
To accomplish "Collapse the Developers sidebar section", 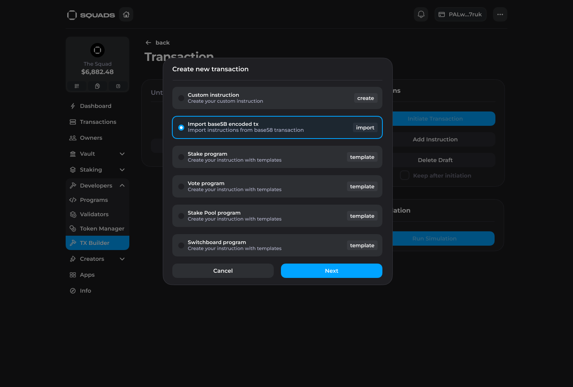I will pyautogui.click(x=122, y=186).
